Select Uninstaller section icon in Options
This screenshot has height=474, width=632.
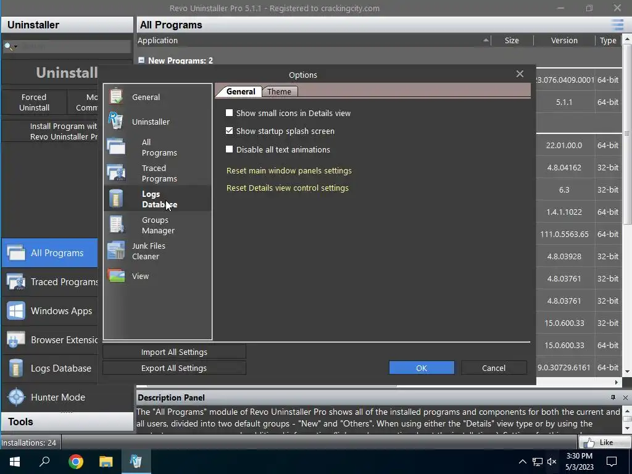click(115, 121)
